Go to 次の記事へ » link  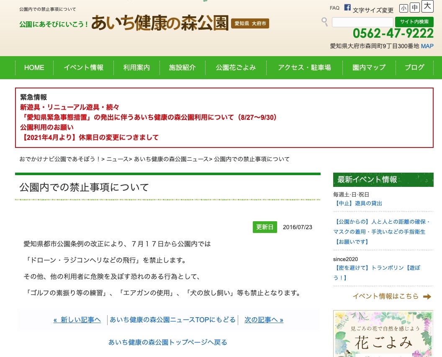(x=264, y=320)
